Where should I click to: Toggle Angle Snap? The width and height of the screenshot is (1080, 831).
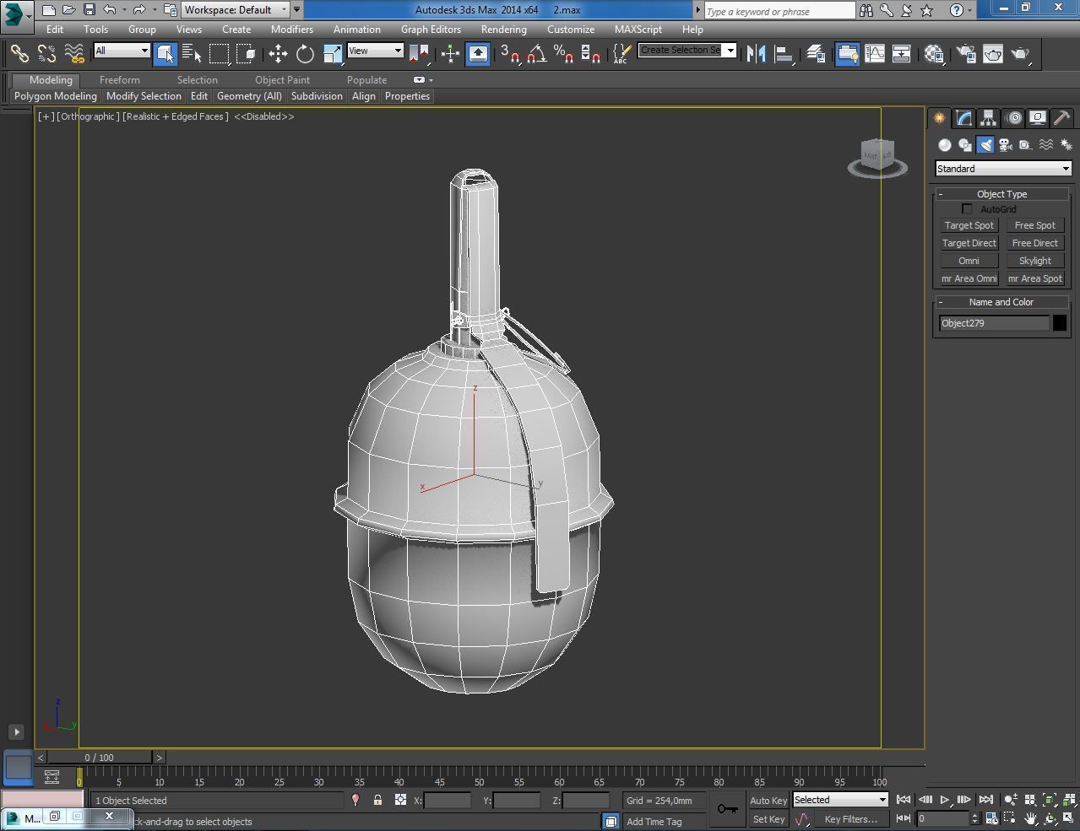[x=536, y=54]
